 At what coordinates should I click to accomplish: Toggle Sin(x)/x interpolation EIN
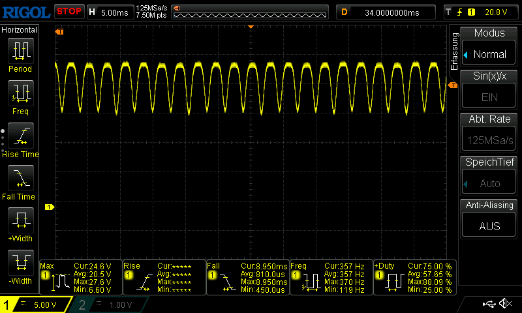point(489,97)
